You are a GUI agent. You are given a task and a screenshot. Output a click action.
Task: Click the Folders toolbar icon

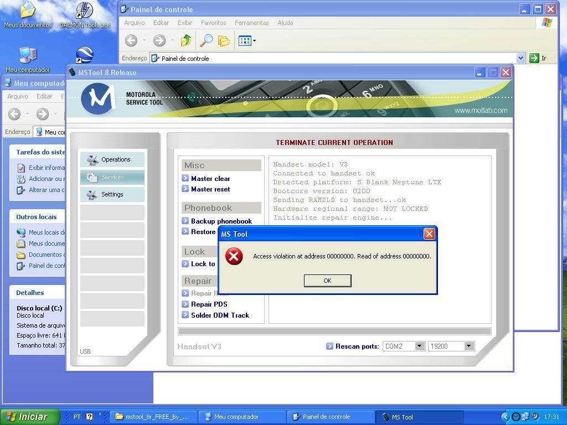[x=224, y=40]
